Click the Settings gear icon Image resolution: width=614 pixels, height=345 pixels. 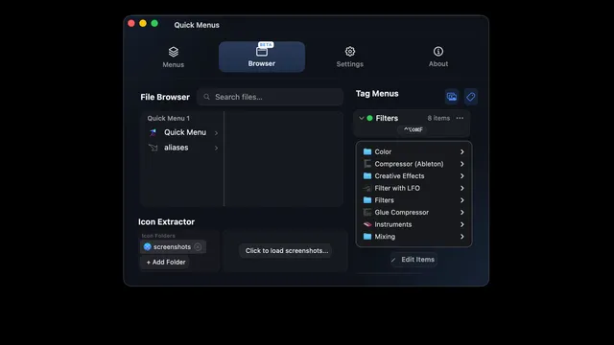click(350, 51)
